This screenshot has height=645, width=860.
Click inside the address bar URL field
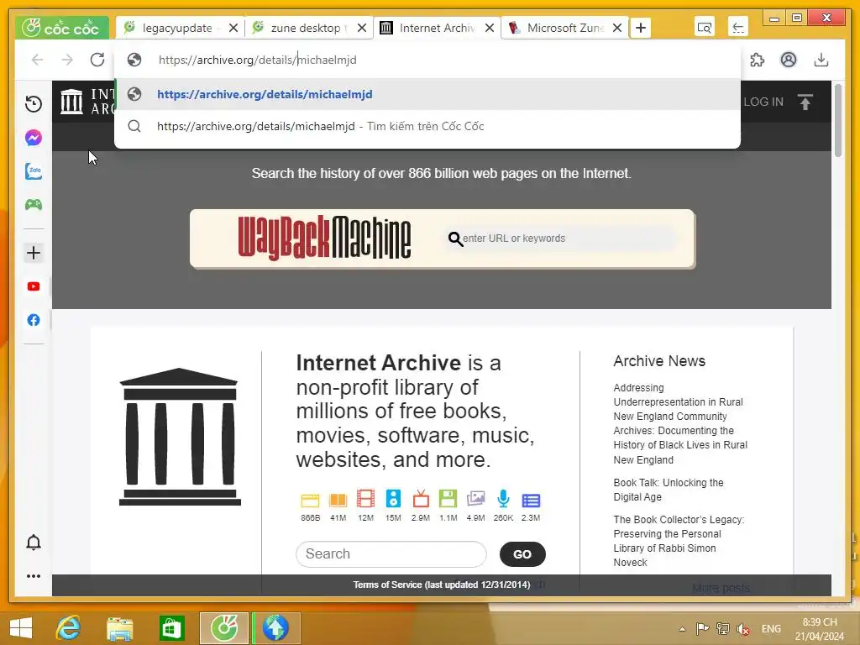pos(427,60)
